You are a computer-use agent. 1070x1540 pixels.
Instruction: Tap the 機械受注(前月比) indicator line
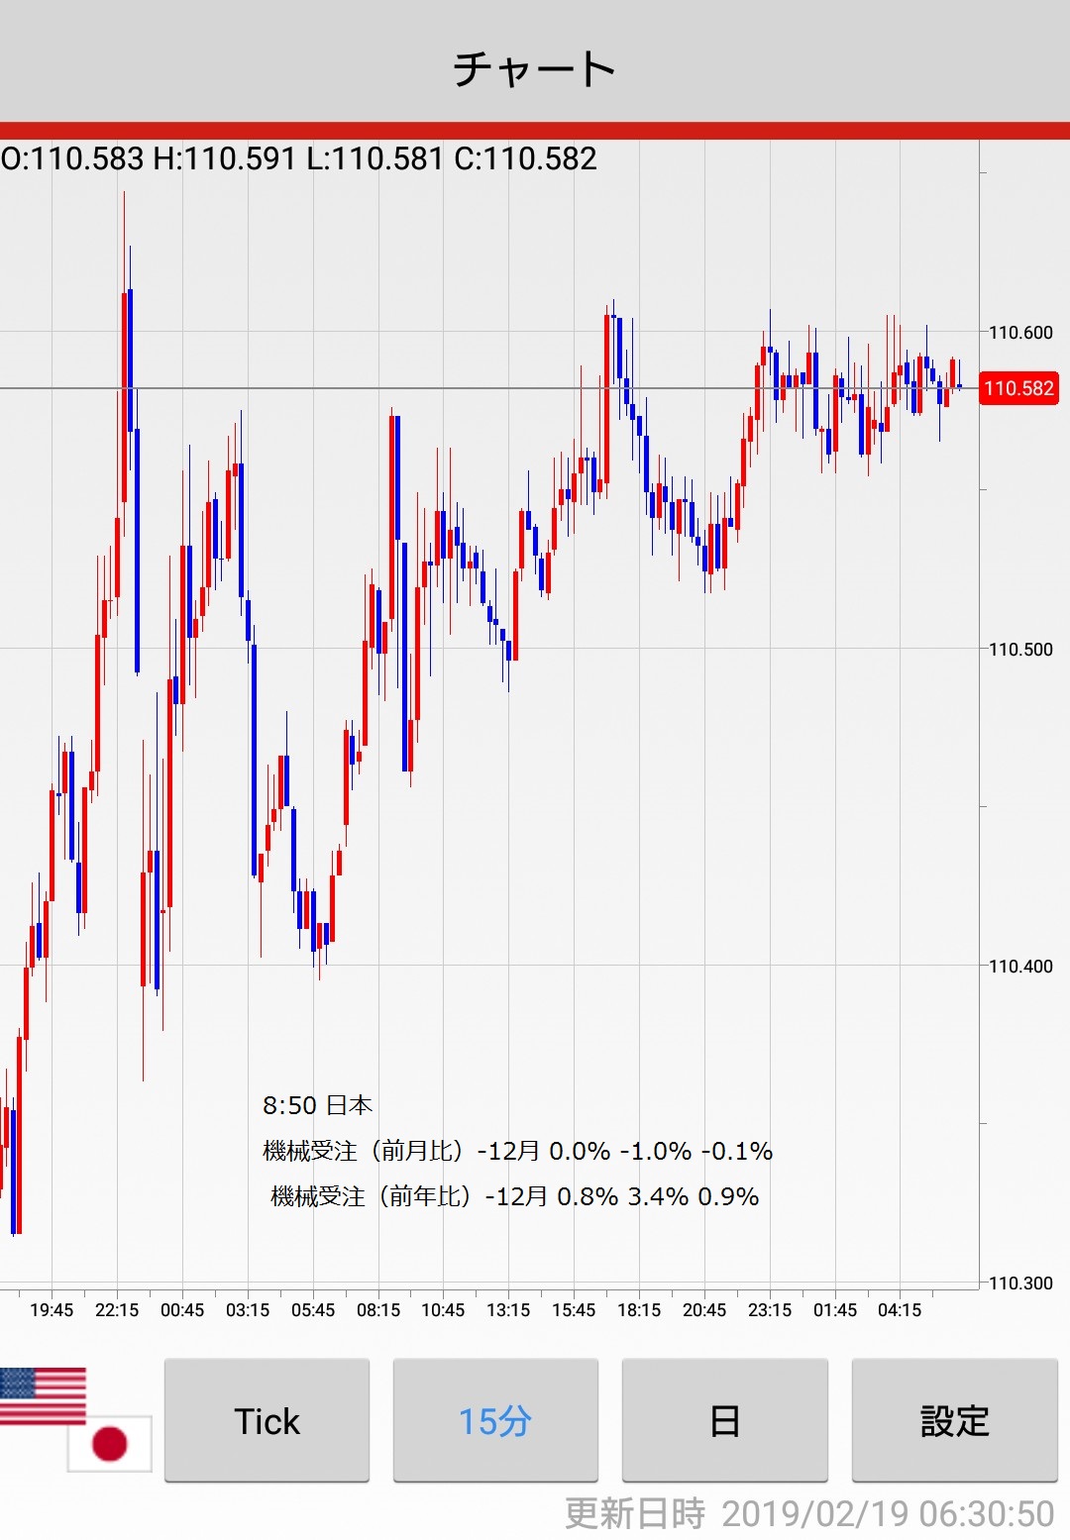(517, 1151)
